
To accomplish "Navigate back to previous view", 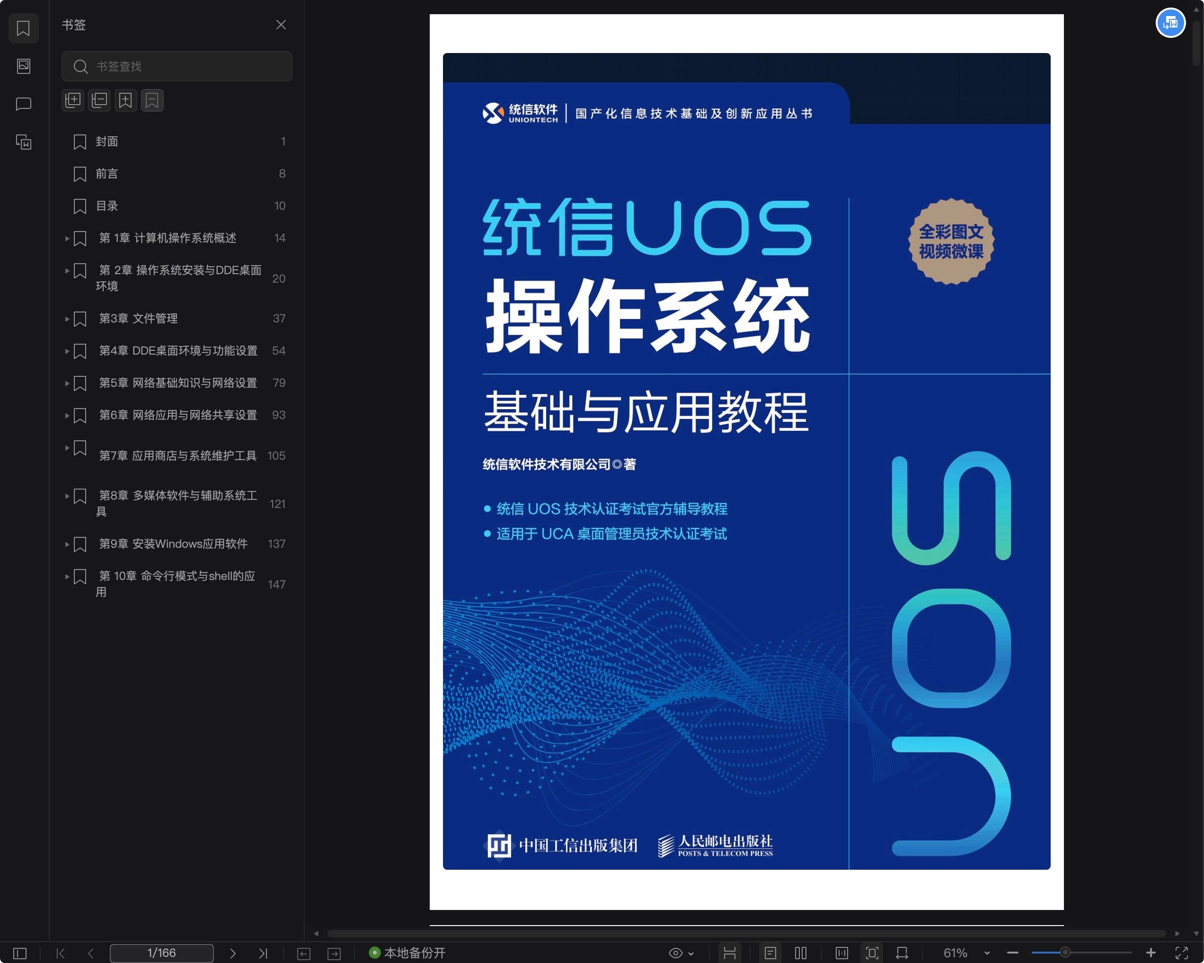I will pos(304,954).
